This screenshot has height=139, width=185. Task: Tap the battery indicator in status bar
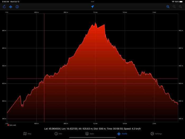pos(181,2)
